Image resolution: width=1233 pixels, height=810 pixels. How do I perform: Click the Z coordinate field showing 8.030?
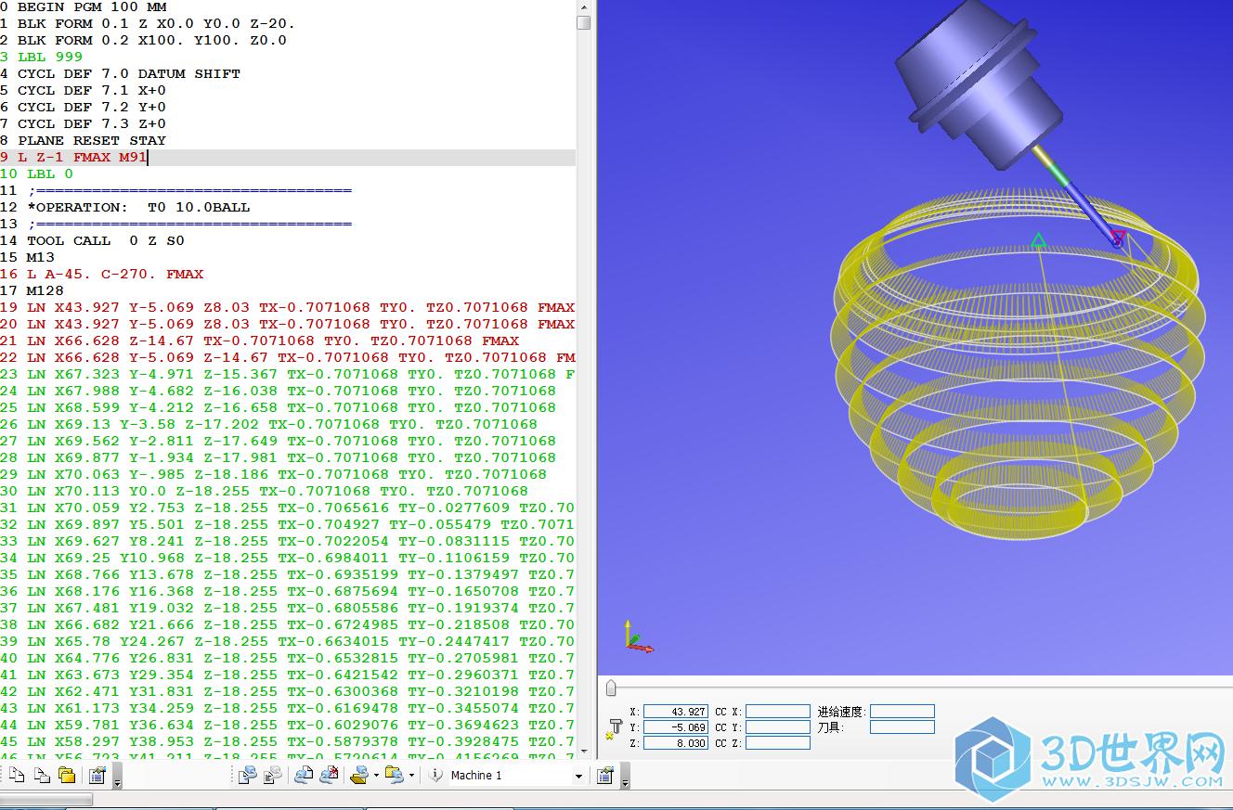coord(676,743)
